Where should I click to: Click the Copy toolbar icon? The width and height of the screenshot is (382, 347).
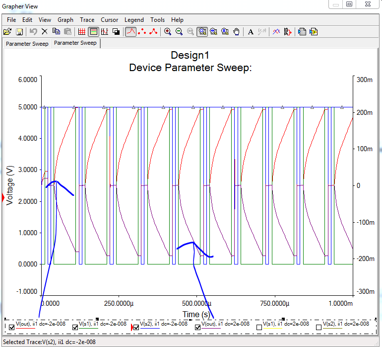point(56,31)
